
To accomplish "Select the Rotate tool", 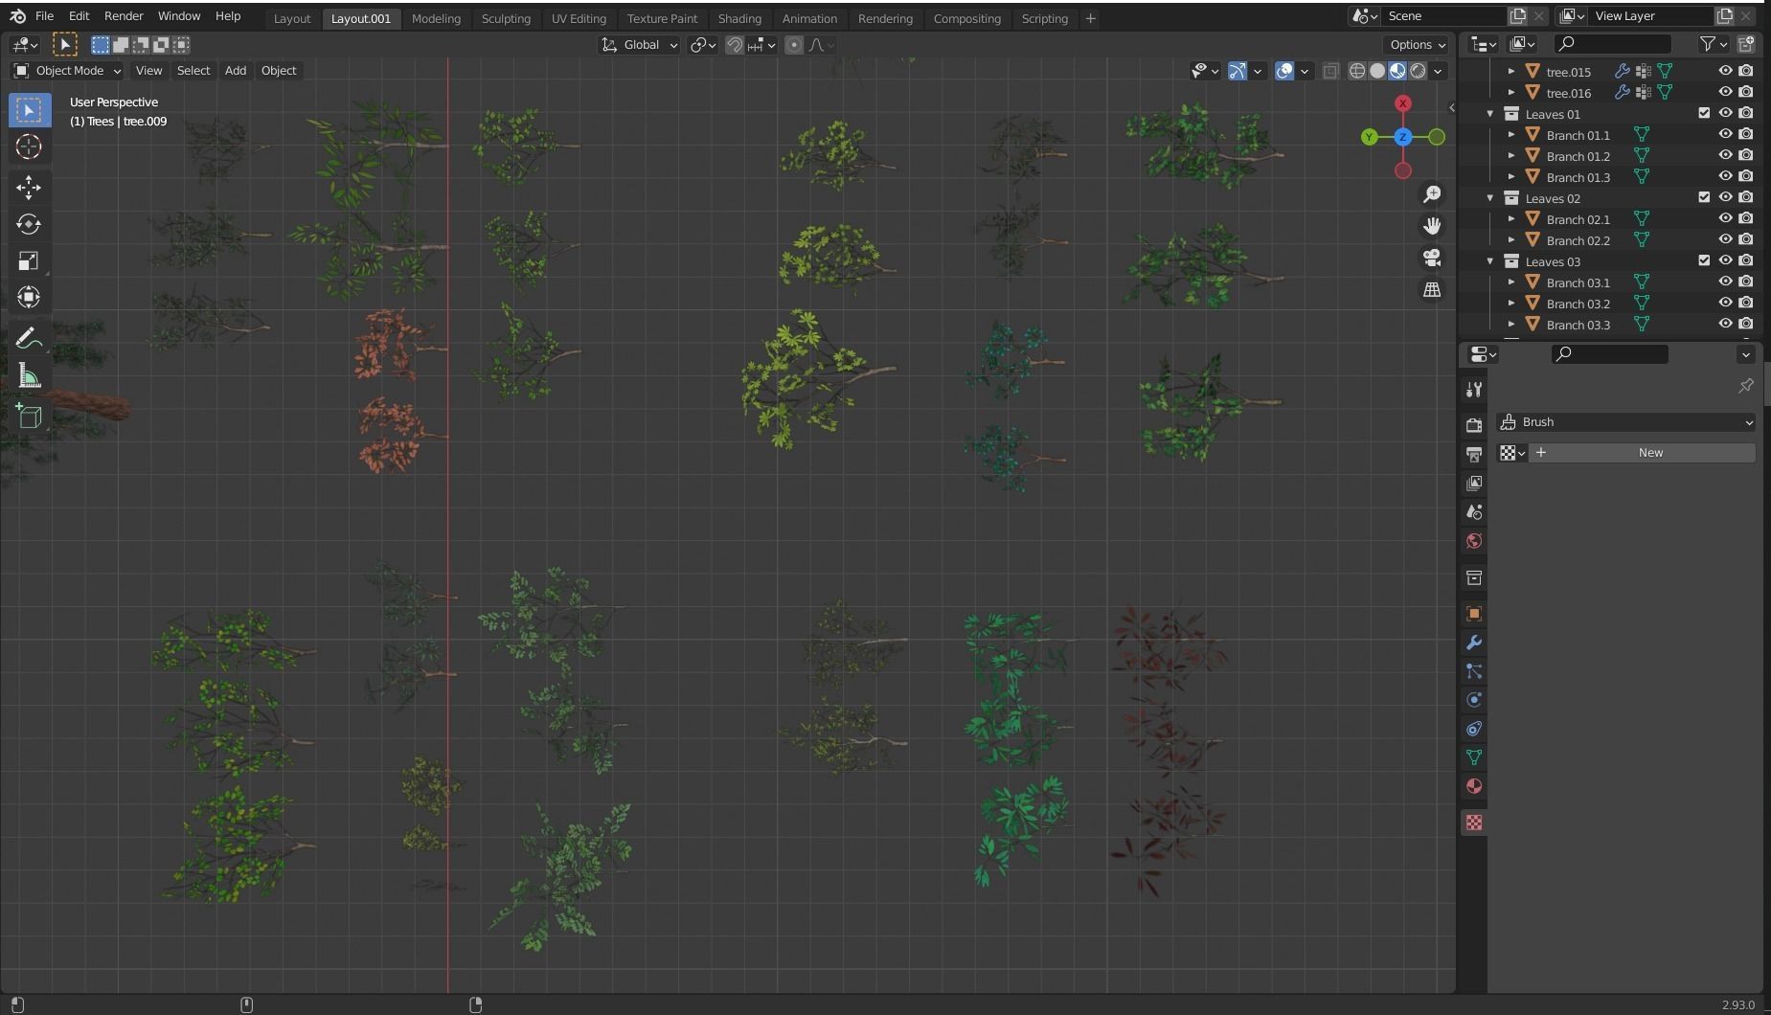I will click(x=29, y=224).
